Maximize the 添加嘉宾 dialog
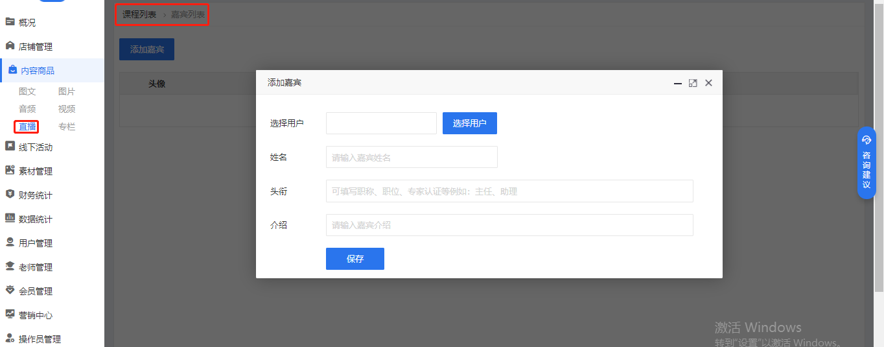Viewport: 884px width, 347px height. click(x=693, y=83)
